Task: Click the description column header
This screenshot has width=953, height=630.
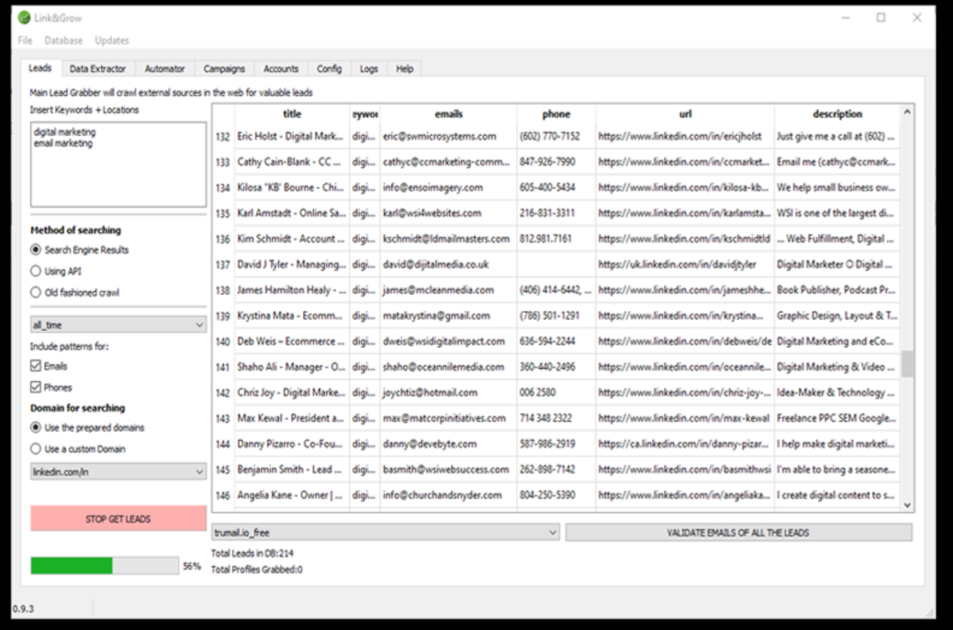Action: coord(837,114)
